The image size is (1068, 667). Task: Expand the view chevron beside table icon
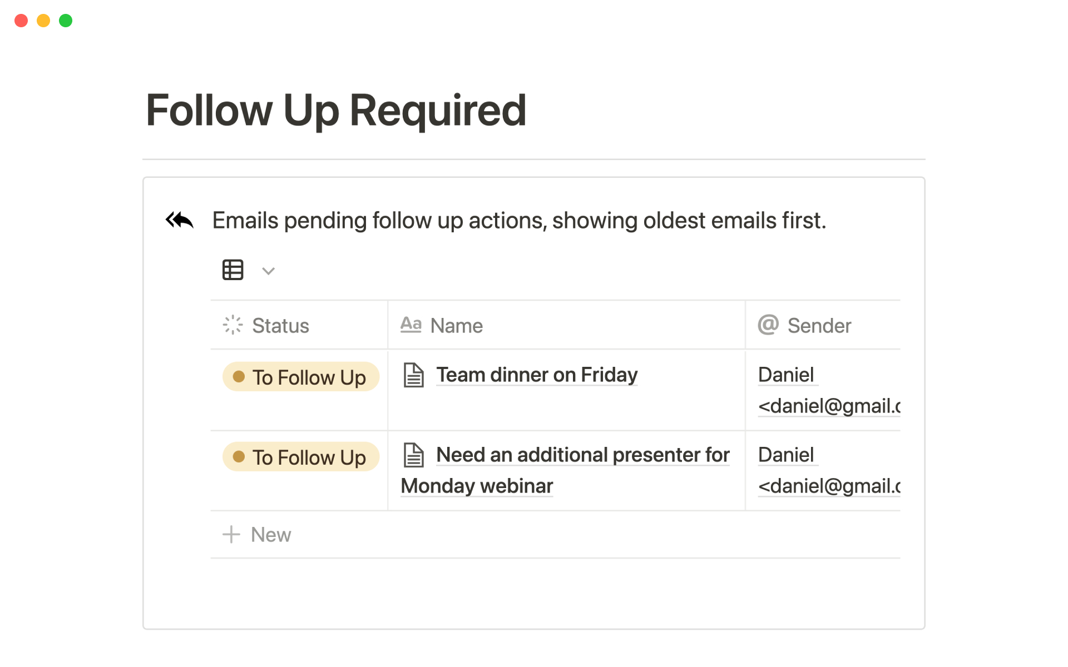point(269,271)
